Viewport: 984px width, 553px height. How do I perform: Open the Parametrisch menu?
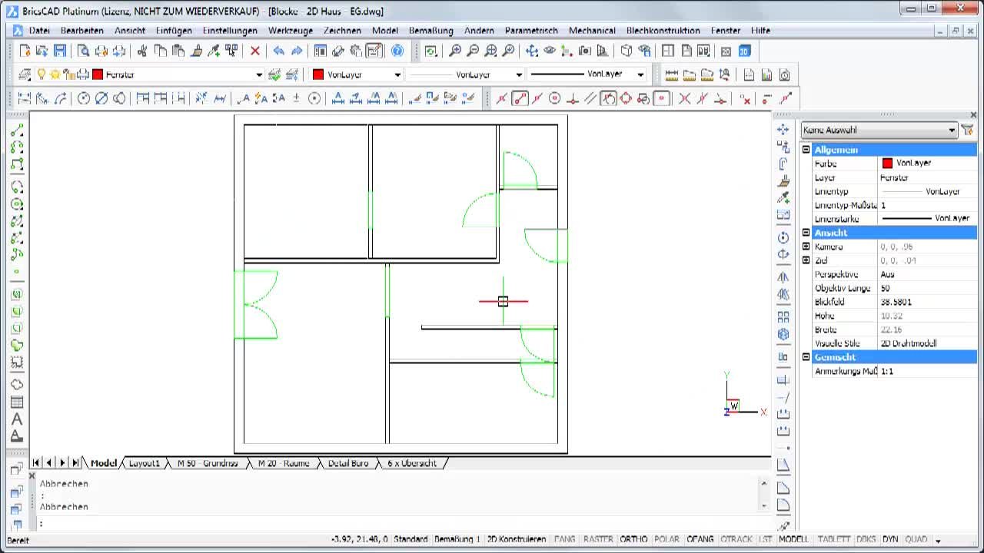point(531,31)
